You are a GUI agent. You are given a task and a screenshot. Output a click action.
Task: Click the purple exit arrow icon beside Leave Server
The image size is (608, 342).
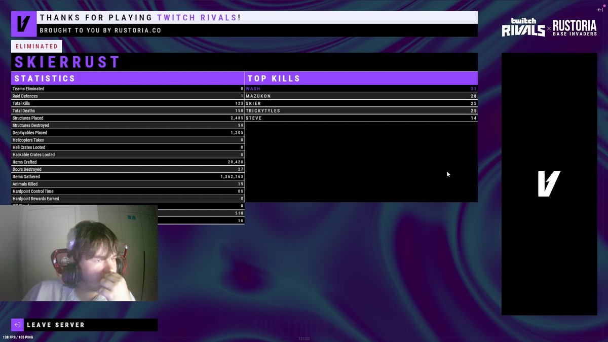tap(17, 325)
